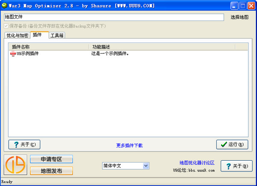Click the green apple title bar icon

coord(4,6)
